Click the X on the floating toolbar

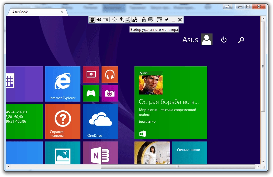(180, 20)
